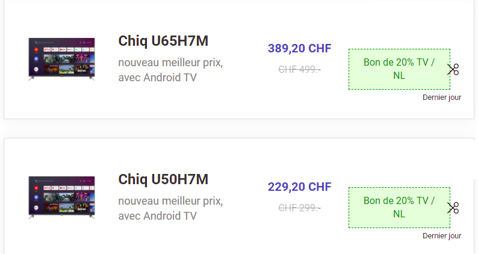Select the 'Bon de 20% TV / NL' coupon for U65H7M
This screenshot has width=478, height=254.
(x=399, y=69)
